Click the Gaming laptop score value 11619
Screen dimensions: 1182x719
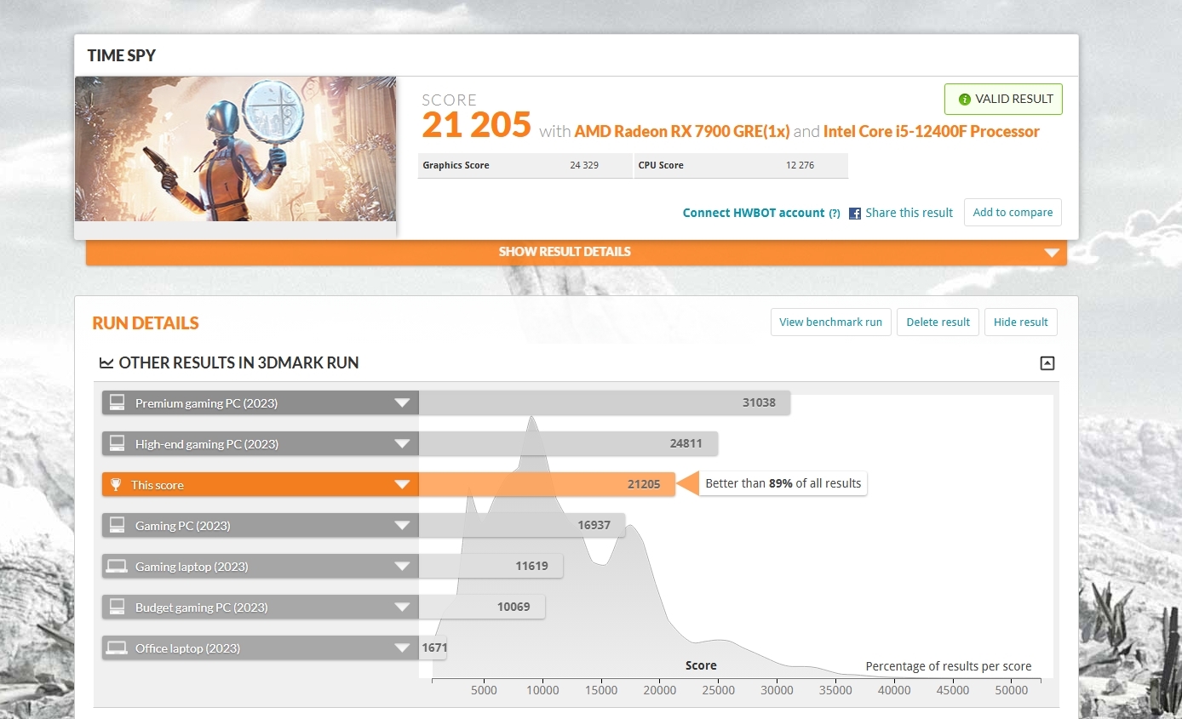pos(531,566)
